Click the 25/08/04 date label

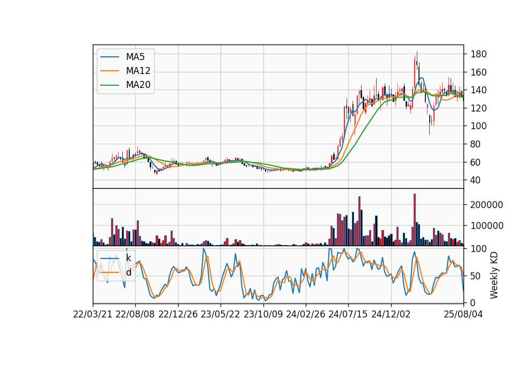click(464, 314)
